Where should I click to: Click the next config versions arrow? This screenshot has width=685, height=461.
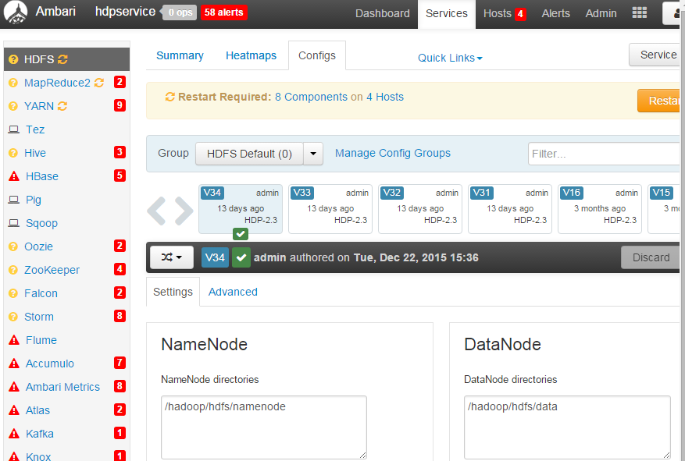pos(184,210)
